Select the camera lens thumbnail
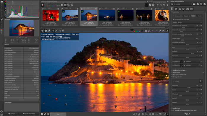Image resolution: width=207 pixels, height=116 pixels. 162,15
